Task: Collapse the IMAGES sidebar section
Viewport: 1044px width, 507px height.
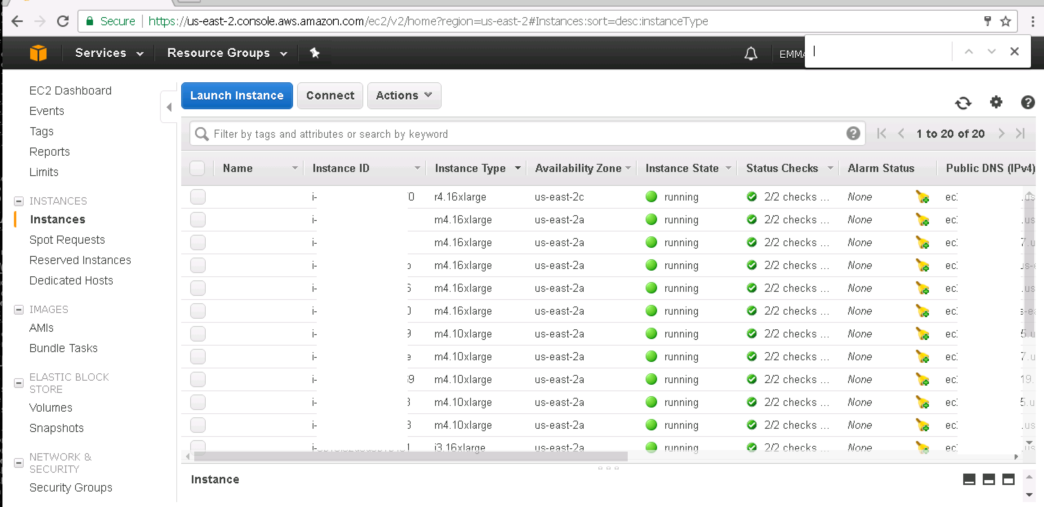Action: point(18,309)
